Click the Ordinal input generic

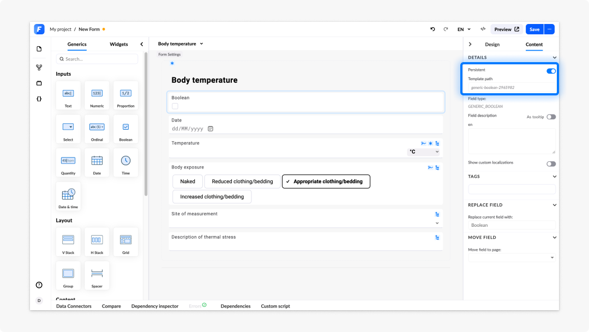[x=97, y=129]
